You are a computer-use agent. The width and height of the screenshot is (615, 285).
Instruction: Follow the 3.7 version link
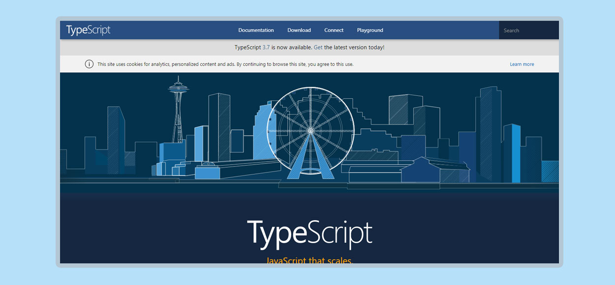[x=266, y=48]
